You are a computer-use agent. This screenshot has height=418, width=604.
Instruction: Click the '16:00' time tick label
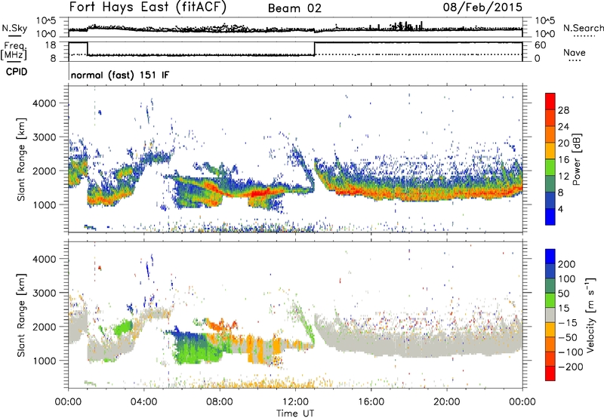(x=371, y=402)
